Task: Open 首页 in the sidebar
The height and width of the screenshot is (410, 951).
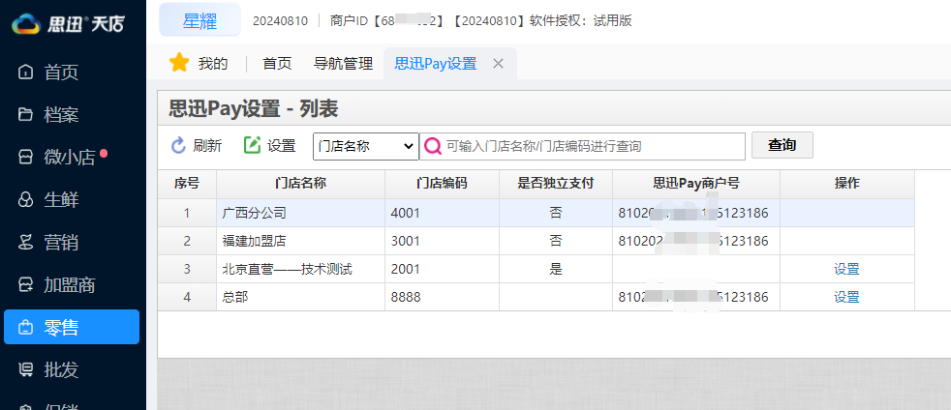Action: point(72,73)
